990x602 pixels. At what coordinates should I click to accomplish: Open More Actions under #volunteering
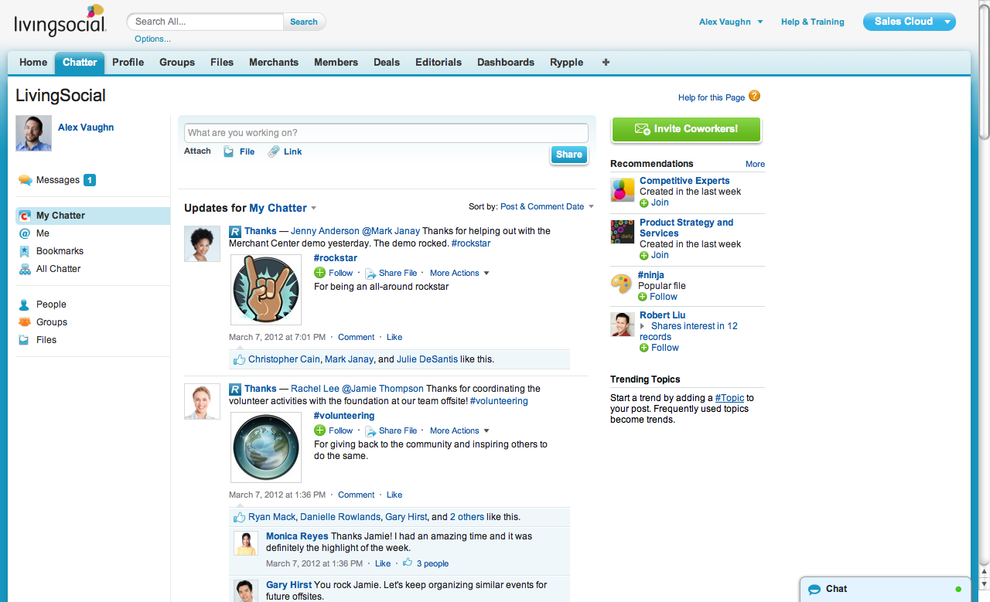point(459,430)
